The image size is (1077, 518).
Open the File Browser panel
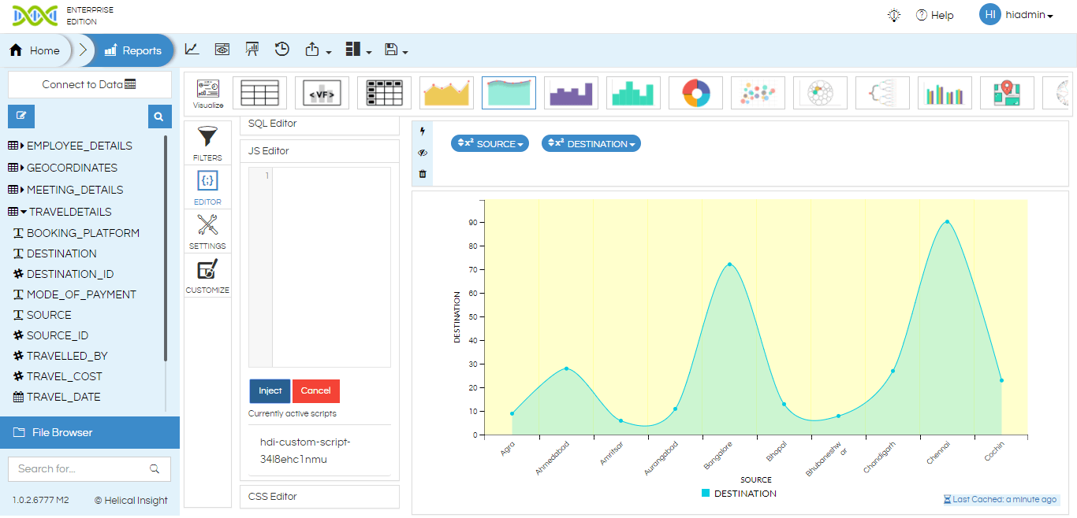click(x=90, y=432)
